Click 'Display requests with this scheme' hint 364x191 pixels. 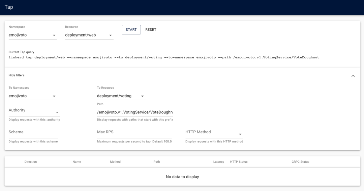point(33,141)
